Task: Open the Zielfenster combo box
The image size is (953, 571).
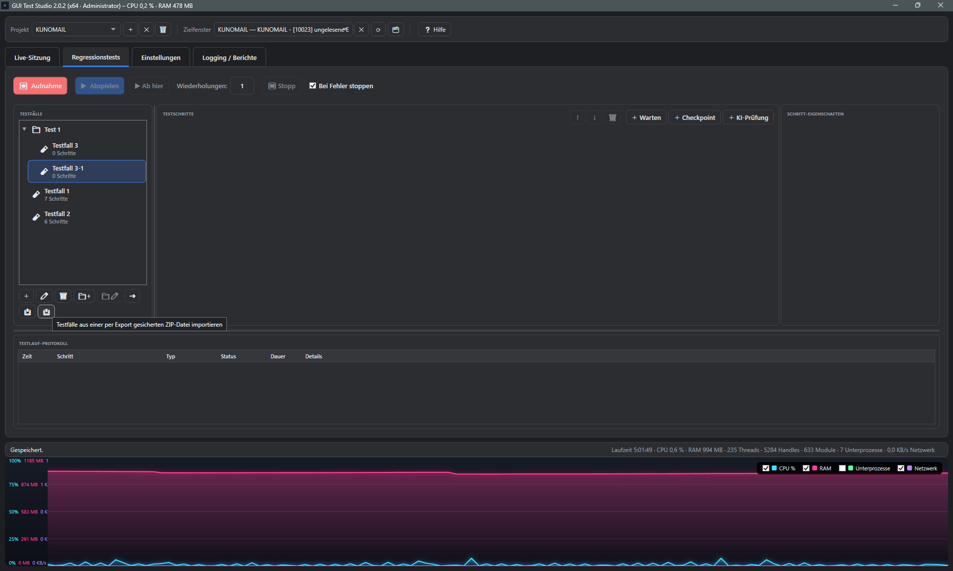Action: [283, 30]
